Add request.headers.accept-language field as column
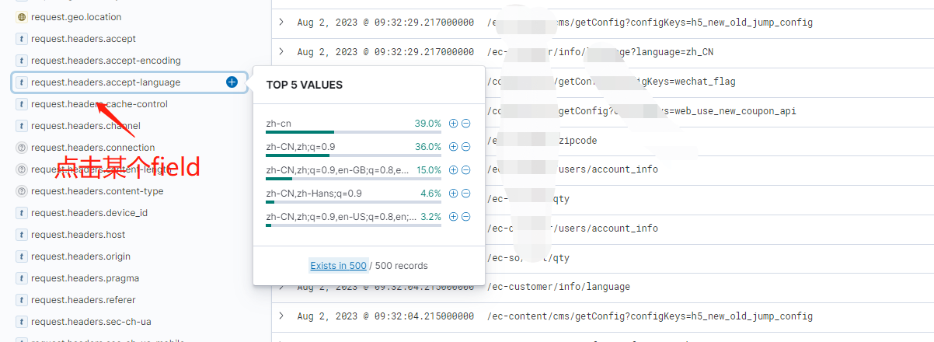934x342 pixels. pos(232,82)
